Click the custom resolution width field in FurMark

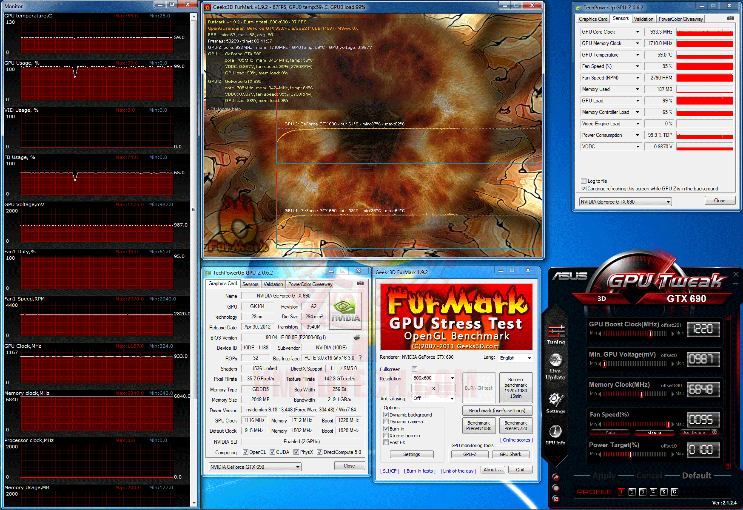point(420,388)
